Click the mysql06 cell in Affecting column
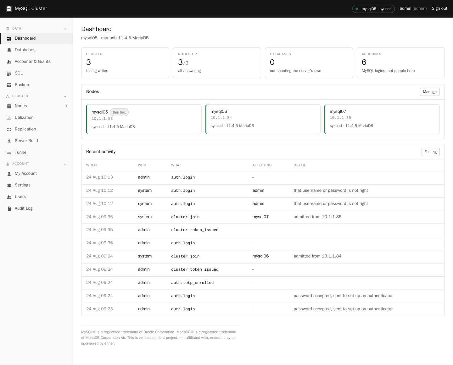 tap(260, 256)
